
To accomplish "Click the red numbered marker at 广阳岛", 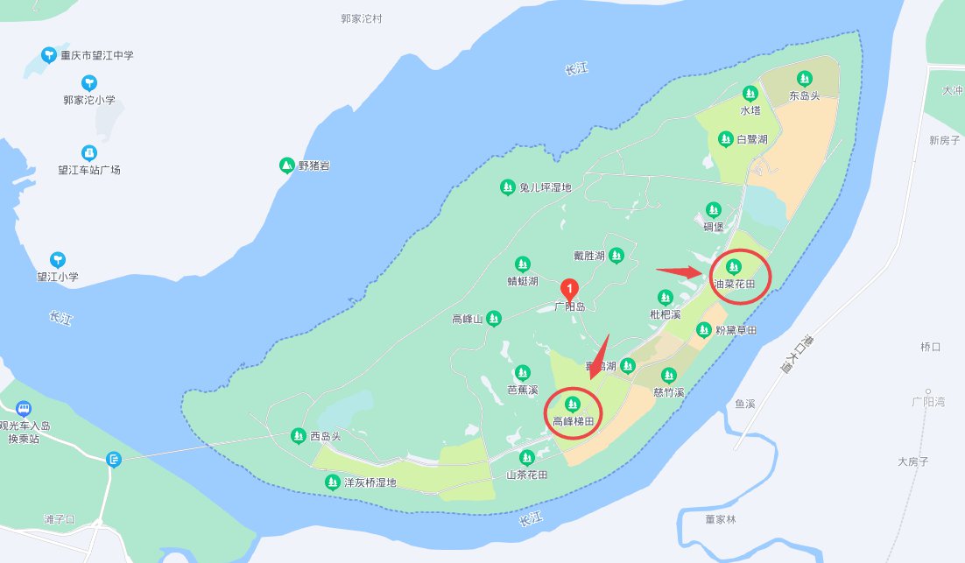I will tap(570, 289).
